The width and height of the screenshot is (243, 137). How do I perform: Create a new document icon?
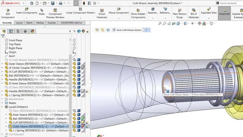[37, 3]
